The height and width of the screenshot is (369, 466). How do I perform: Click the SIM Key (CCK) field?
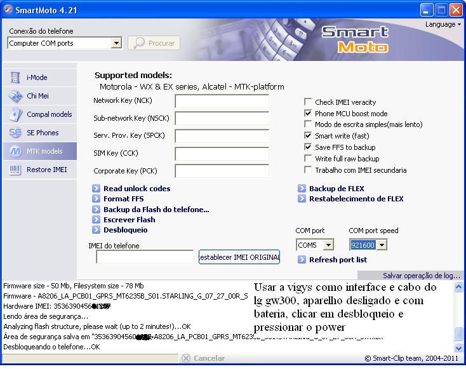point(222,154)
